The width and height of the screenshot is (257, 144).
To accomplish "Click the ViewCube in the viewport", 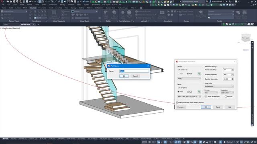I will [246, 38].
